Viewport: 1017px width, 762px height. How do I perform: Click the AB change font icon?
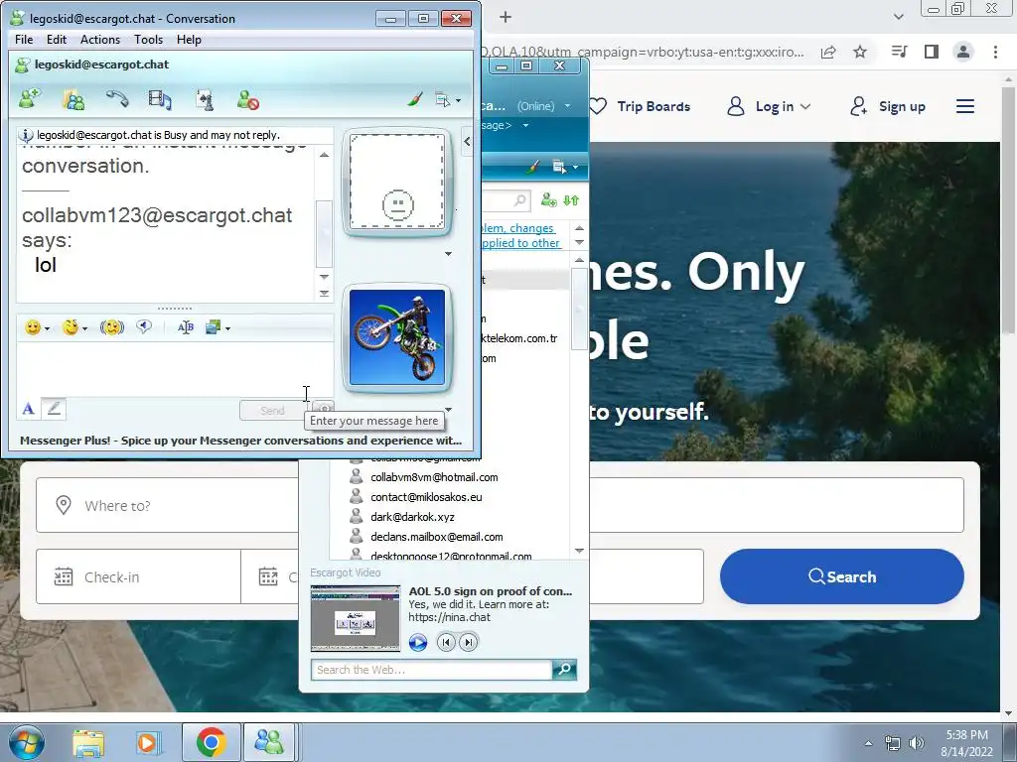point(186,327)
